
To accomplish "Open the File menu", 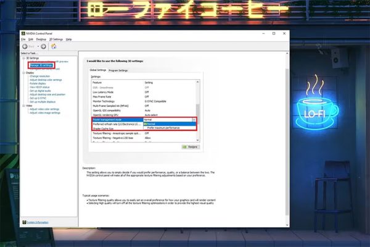I will [x=23, y=39].
